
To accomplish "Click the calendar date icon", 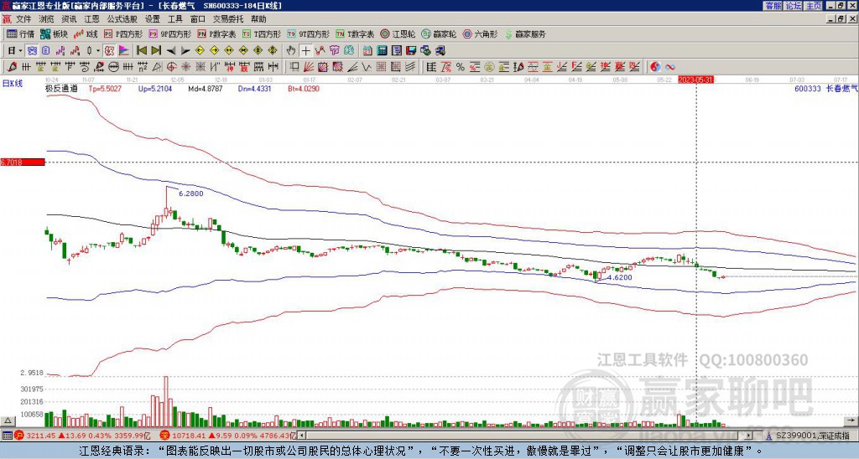I will (367, 50).
